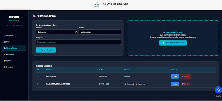
Task: Click the consulta... summary cell
Action: 127,76
